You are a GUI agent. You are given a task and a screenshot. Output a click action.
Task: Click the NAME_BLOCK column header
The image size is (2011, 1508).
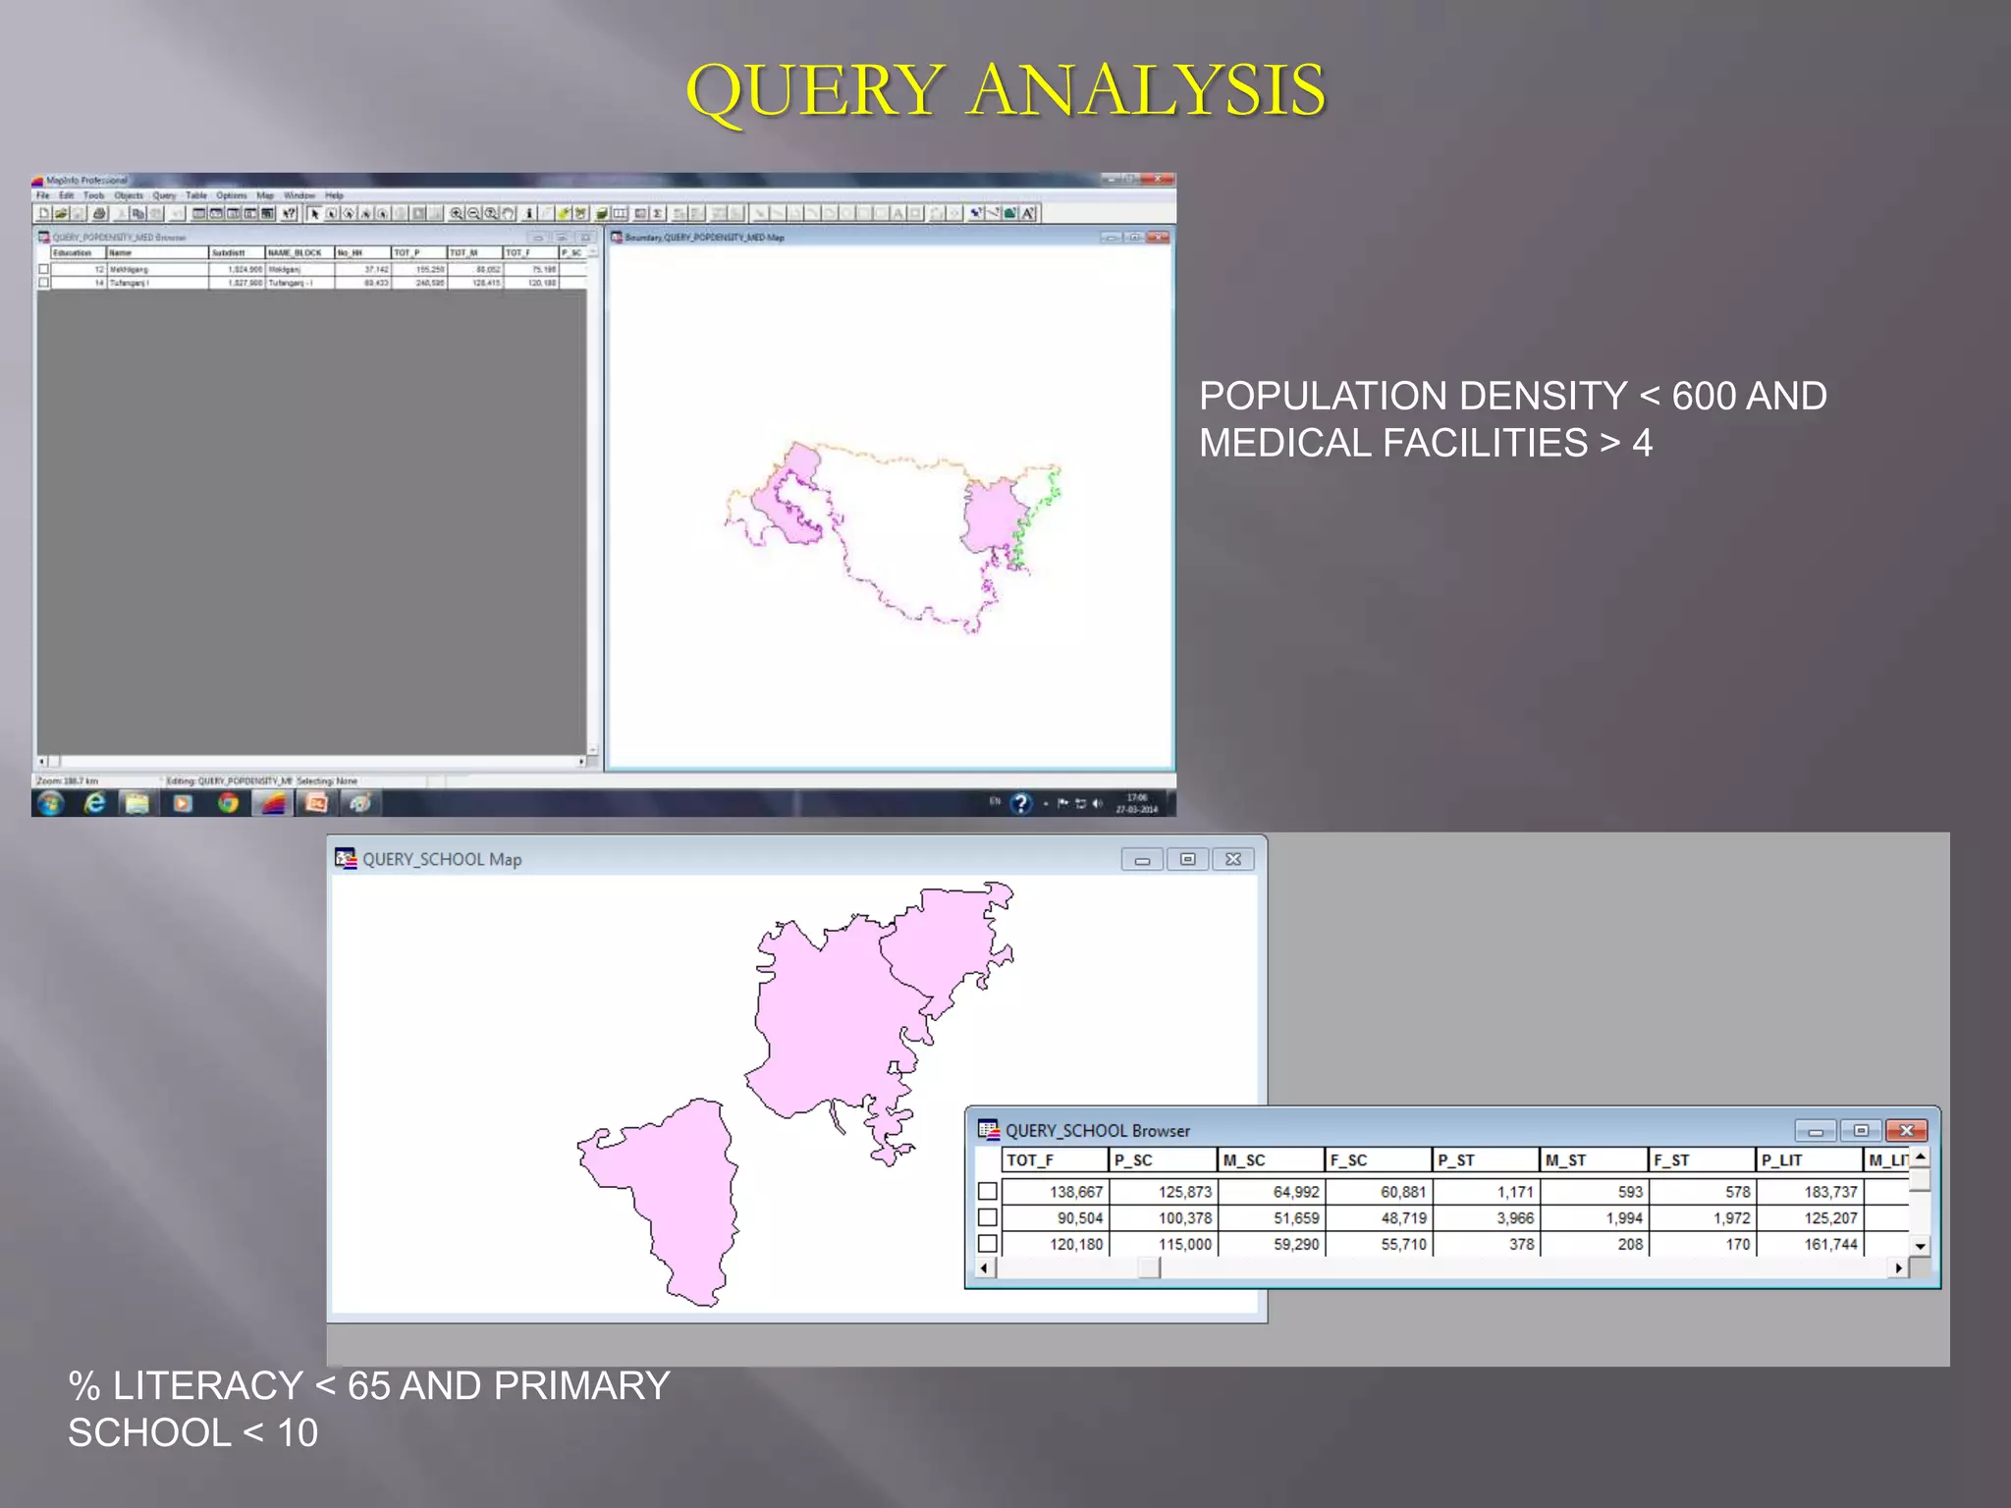[299, 252]
